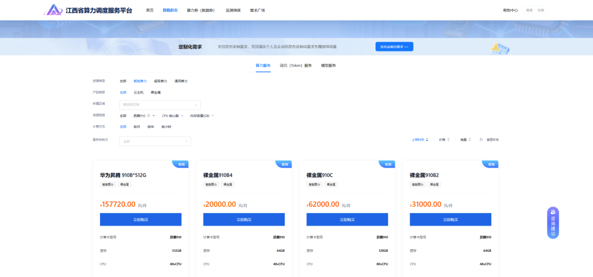Open 算力券（数据券） navigation item
The width and height of the screenshot is (593, 277).
click(x=201, y=10)
